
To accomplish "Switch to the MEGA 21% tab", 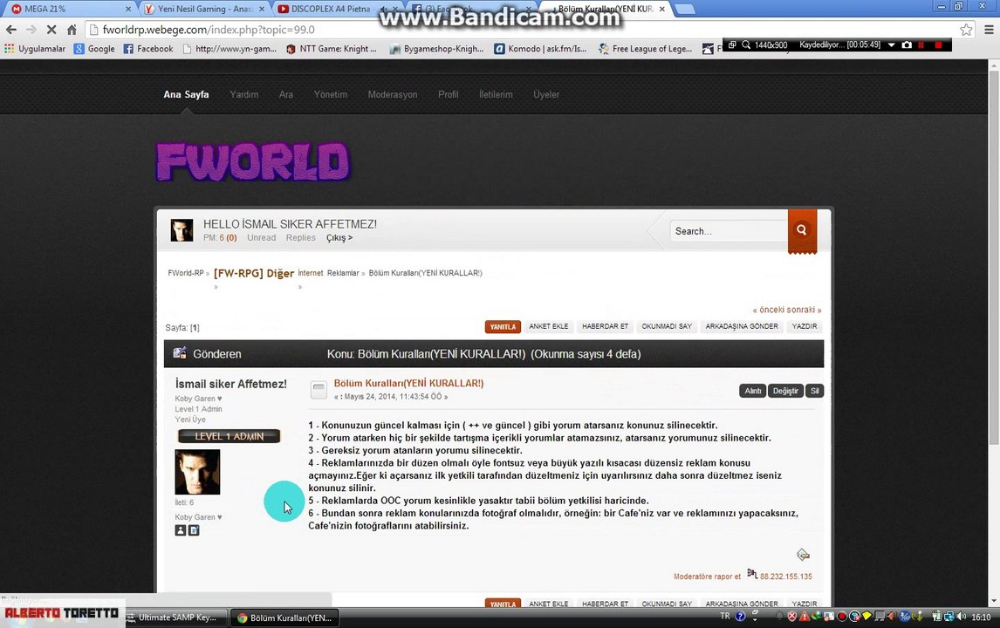I will click(67, 9).
